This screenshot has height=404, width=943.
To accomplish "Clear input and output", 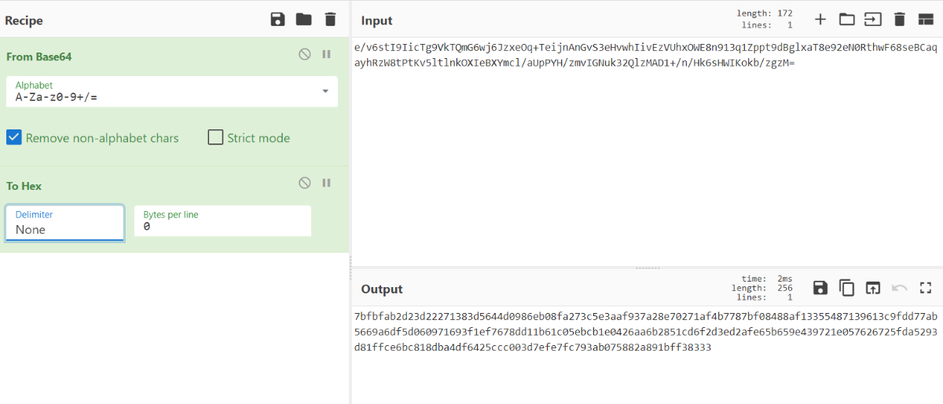I will tap(900, 20).
